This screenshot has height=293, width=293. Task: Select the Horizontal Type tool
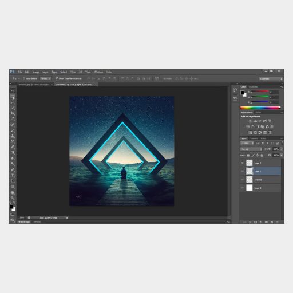tap(13, 175)
